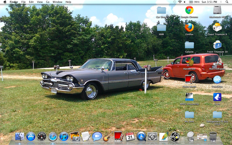Screen dimensions: 232x145
Task: Open the Edit menu
Action: coord(31,2)
